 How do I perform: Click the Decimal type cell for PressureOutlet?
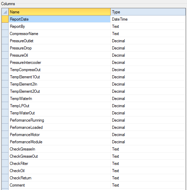pos(148,41)
